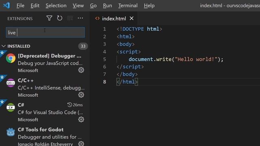
Task: Filter extensions with funnel icon
Action: click(x=49, y=18)
